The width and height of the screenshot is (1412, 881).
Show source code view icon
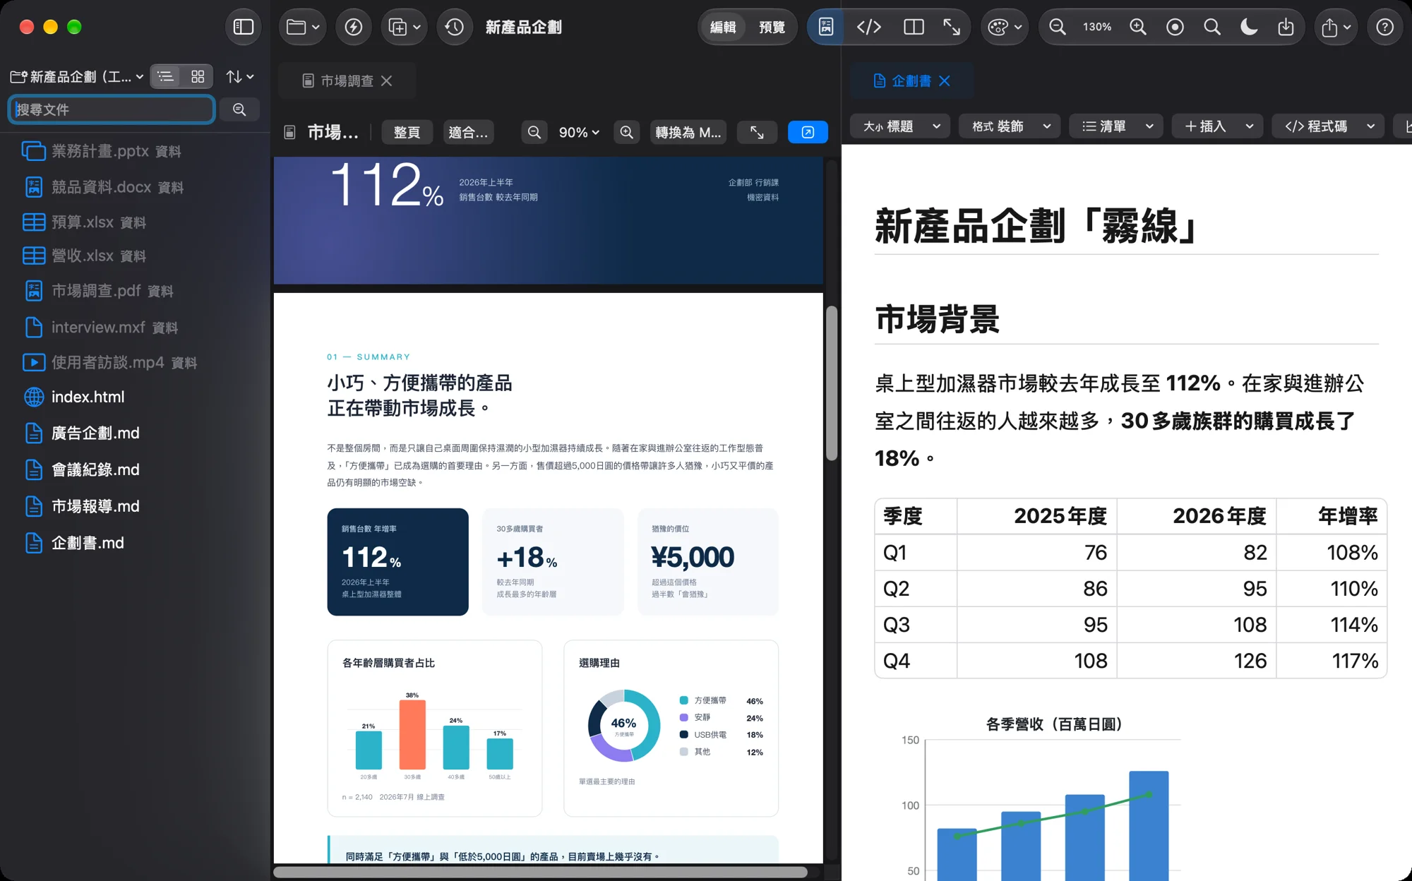click(x=869, y=27)
